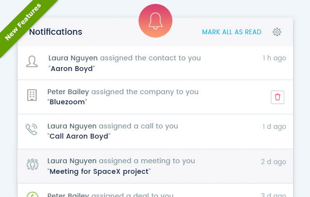
Task: Open "Meeting for SpaceX project" link
Action: click(x=99, y=171)
